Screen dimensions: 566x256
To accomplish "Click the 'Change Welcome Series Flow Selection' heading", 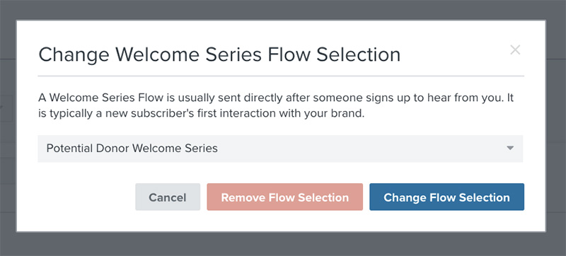I will pyautogui.click(x=219, y=54).
